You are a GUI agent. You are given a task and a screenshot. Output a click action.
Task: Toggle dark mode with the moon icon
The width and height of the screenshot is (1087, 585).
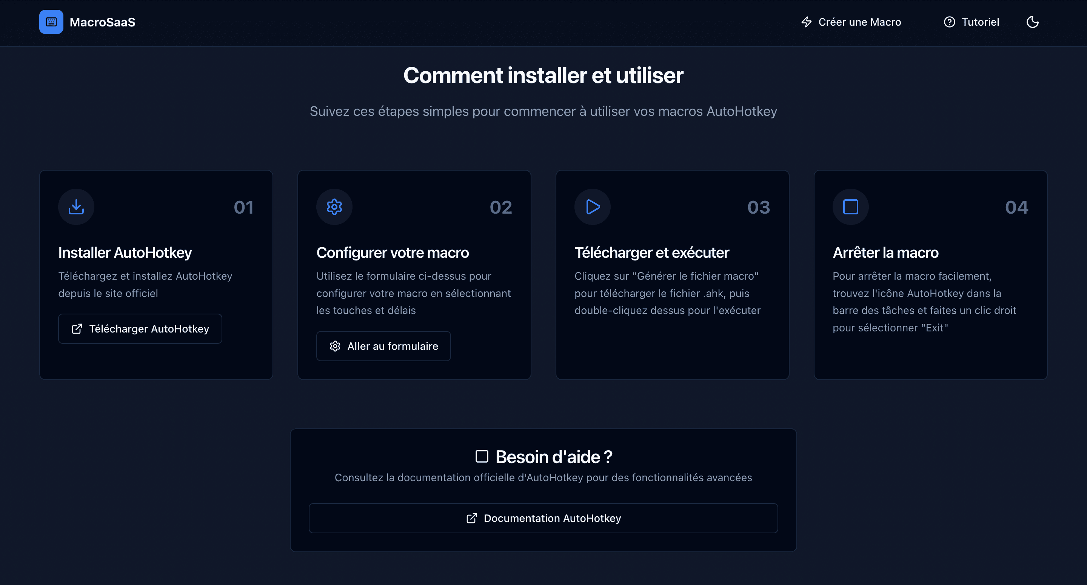click(1032, 22)
